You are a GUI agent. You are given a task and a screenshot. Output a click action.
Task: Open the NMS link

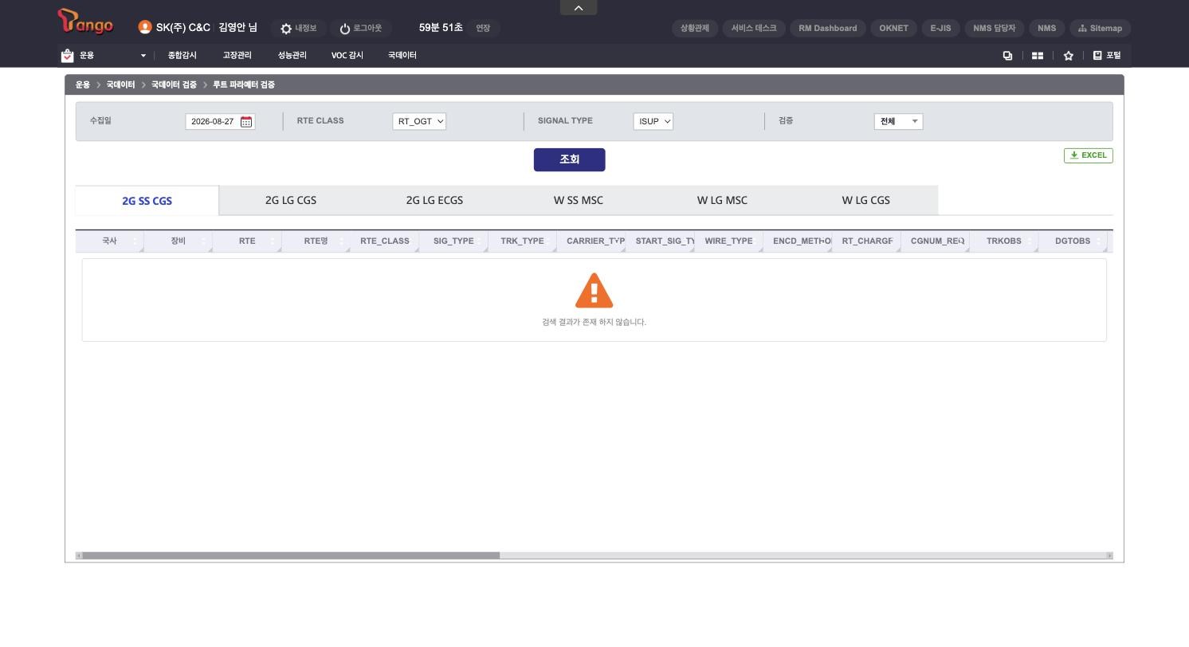(x=1046, y=28)
